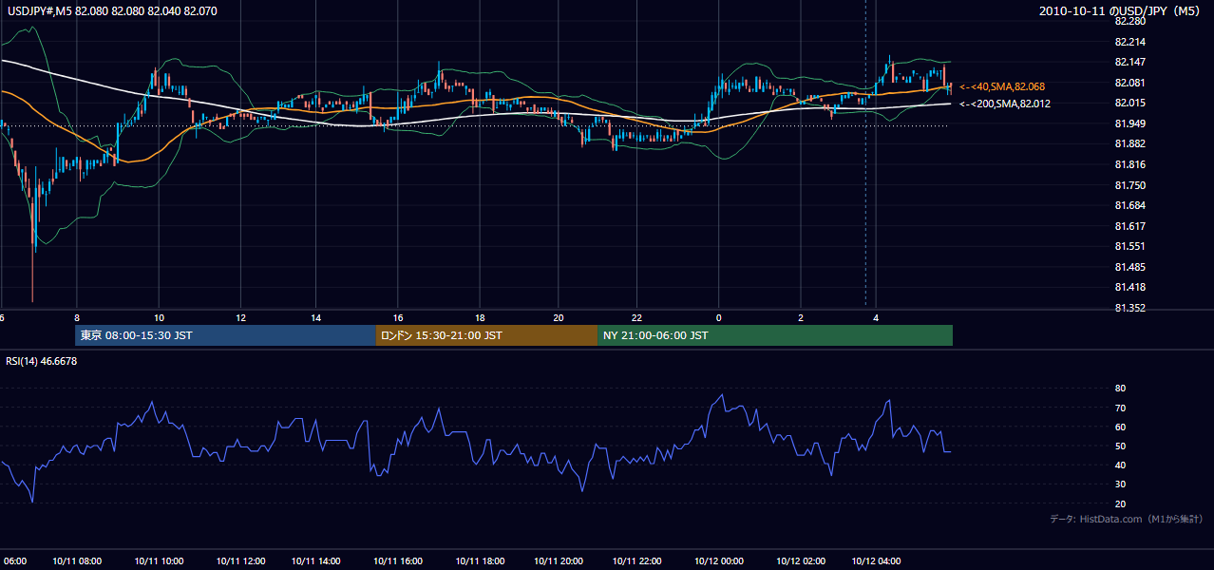Click the 81.750 price axis label
1214x570 pixels.
[x=1129, y=185]
